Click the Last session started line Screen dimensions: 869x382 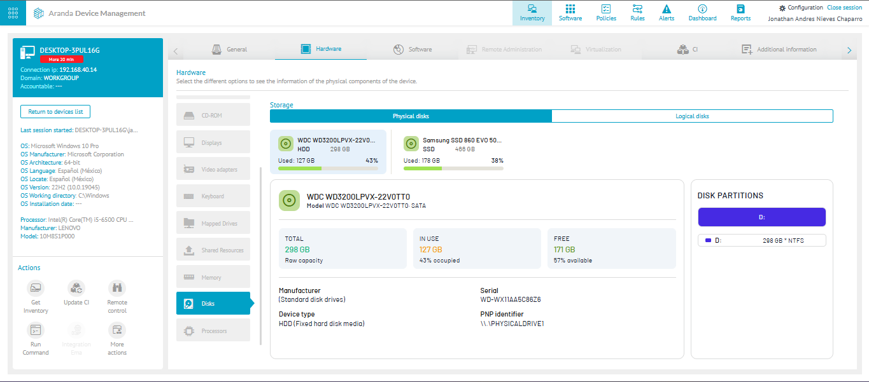(79, 130)
